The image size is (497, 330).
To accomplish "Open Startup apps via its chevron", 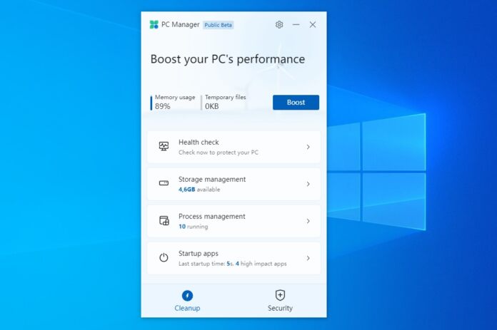I will (308, 258).
